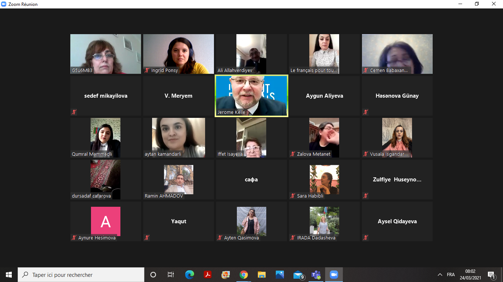Click the muted mic icon beside Ayten Qasimova
The image size is (503, 282).
click(220, 238)
